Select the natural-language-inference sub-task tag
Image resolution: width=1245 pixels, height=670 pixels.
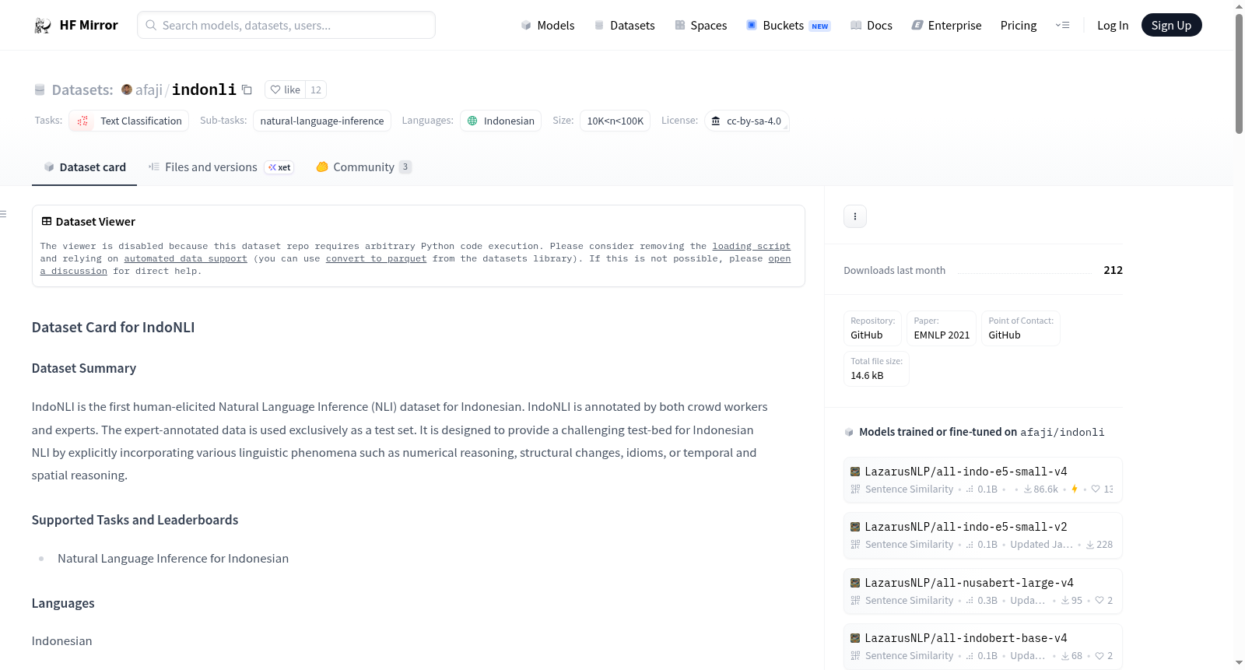click(322, 121)
